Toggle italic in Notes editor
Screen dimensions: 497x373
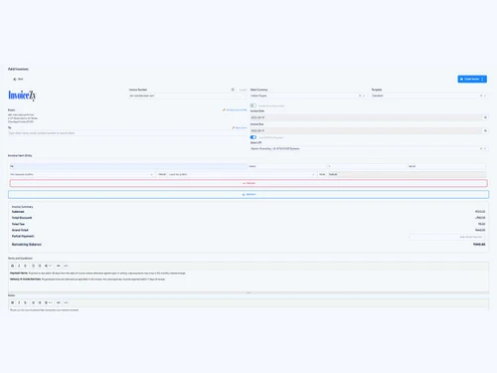click(19, 302)
